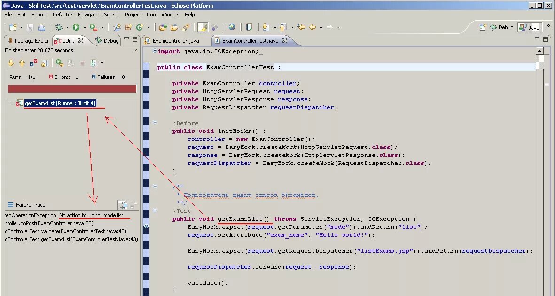Activate the Java perspective button
555x296 pixels.
[x=529, y=27]
